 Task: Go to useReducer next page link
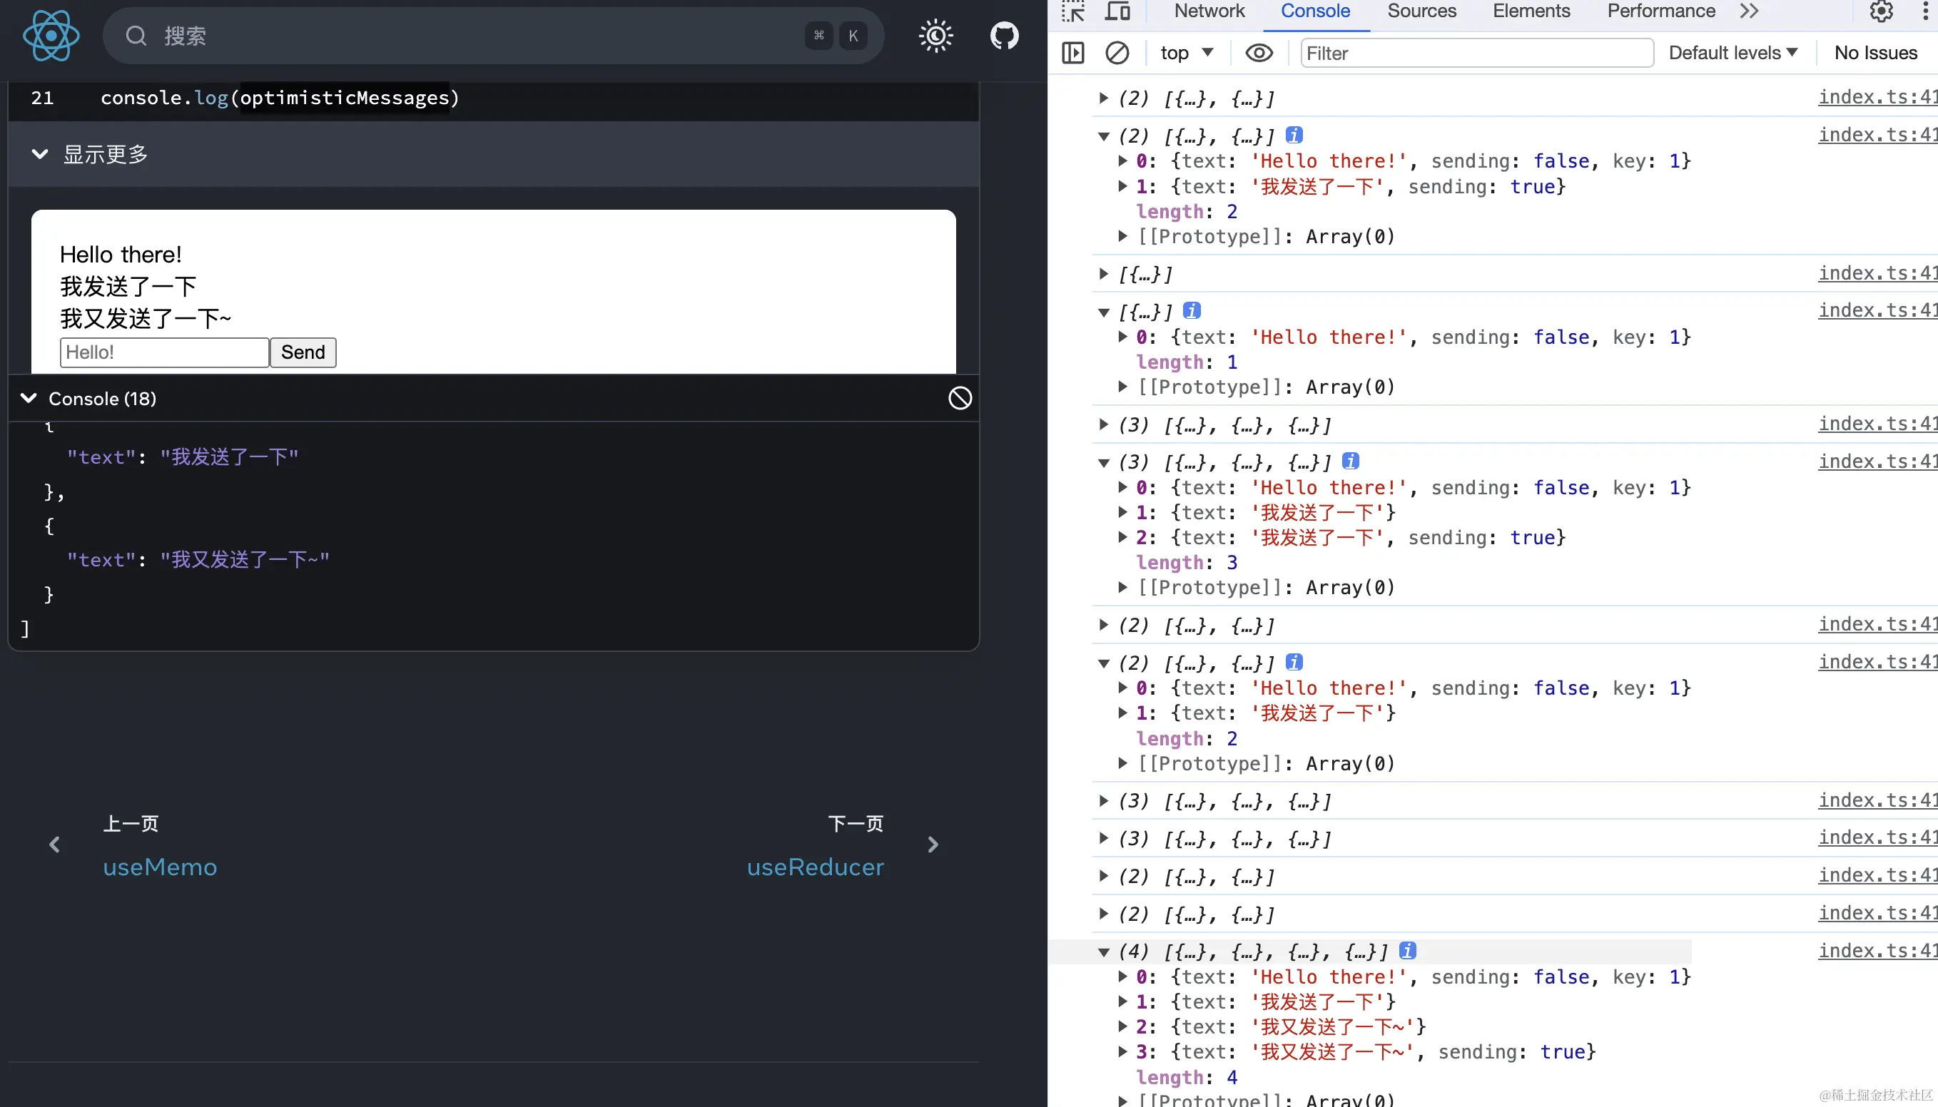coord(815,867)
